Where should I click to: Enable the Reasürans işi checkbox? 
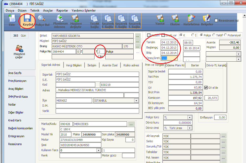(x=216, y=21)
